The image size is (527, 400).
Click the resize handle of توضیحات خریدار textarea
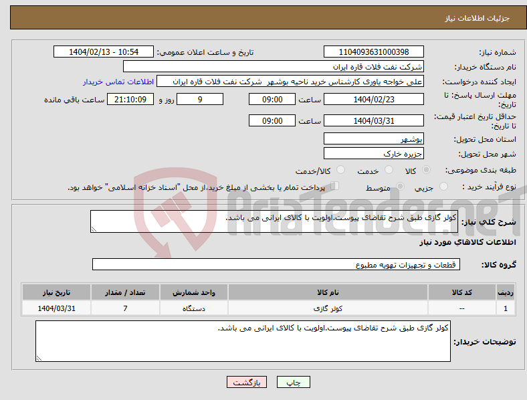39,359
